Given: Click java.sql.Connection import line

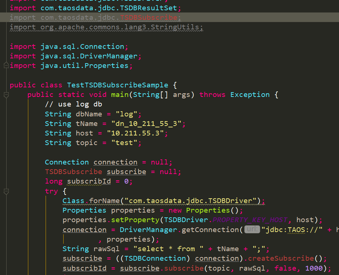Looking at the screenshot, I should (69, 47).
